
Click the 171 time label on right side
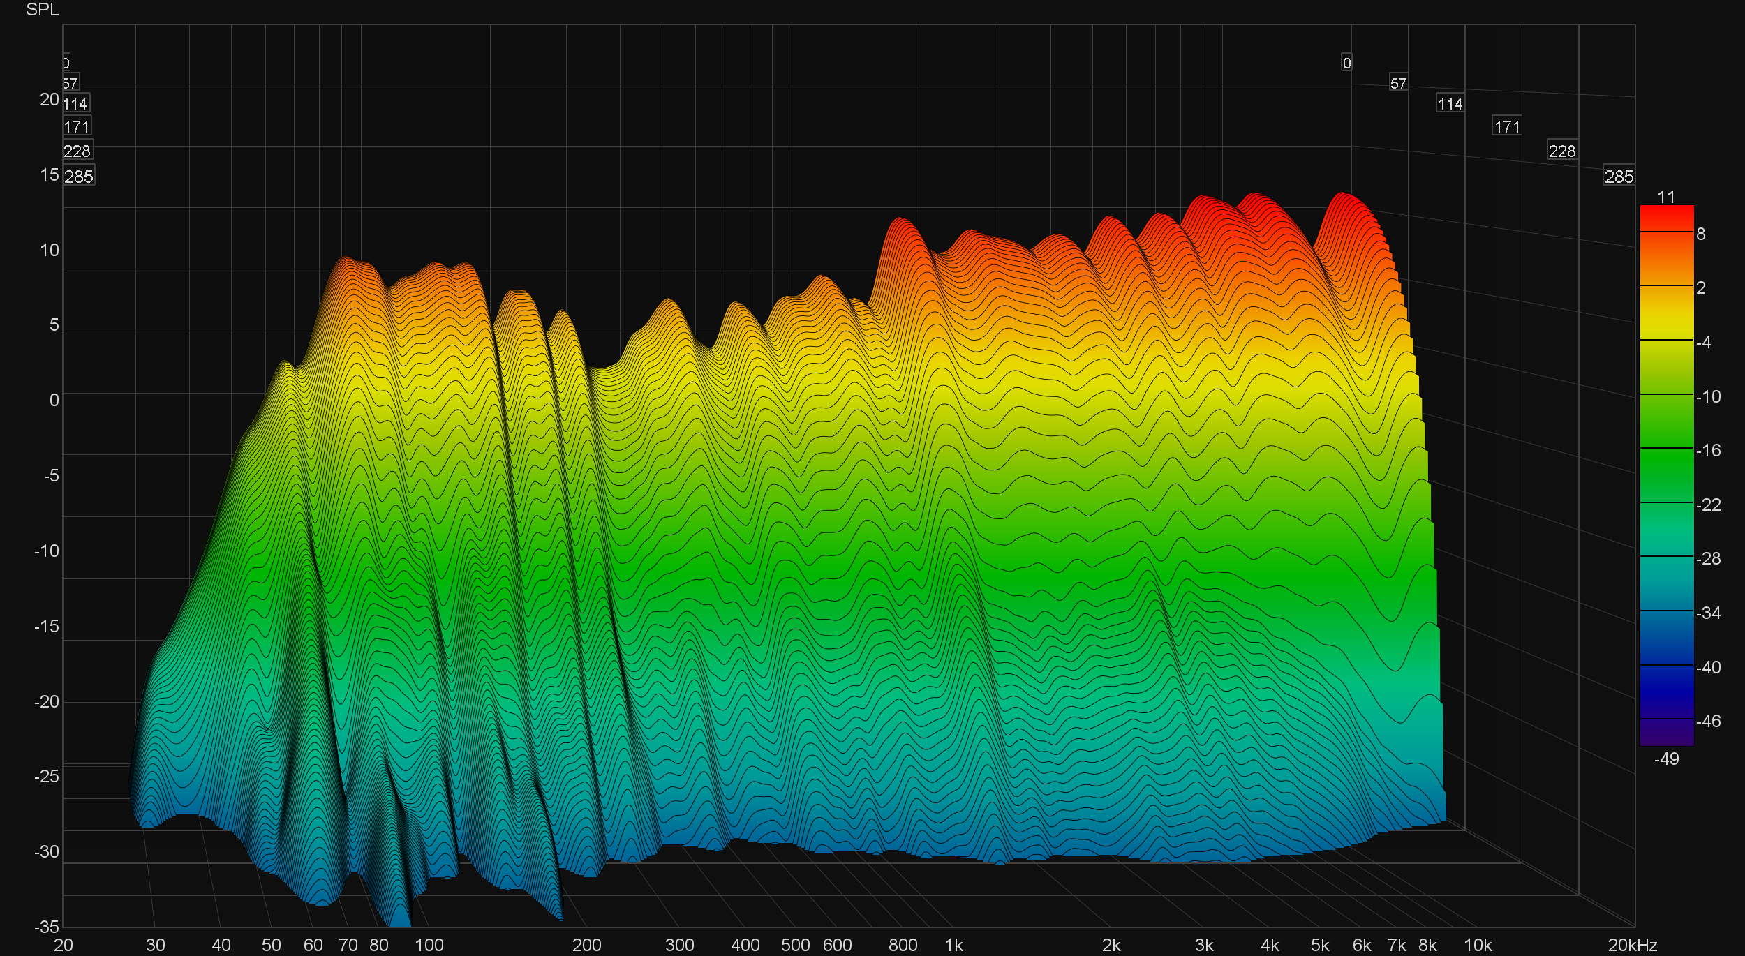pyautogui.click(x=1506, y=126)
